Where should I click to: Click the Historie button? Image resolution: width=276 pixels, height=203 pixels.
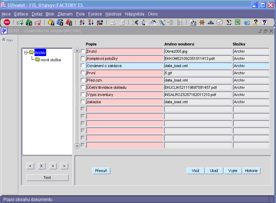252,171
